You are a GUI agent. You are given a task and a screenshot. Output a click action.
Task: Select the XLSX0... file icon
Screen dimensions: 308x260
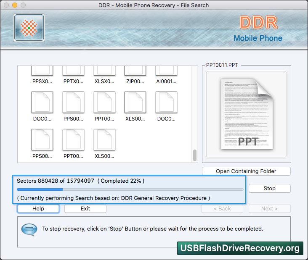coord(104,71)
